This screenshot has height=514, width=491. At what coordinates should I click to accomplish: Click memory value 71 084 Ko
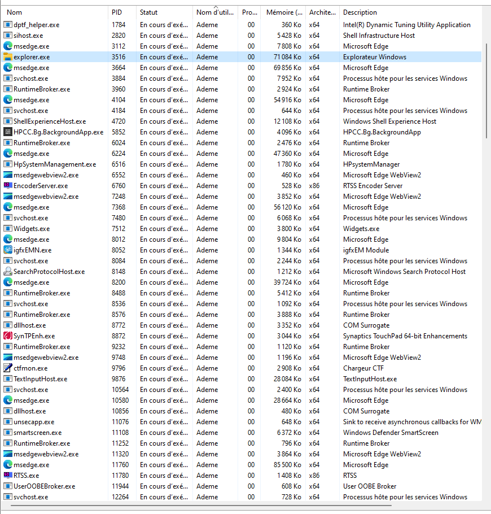(287, 57)
